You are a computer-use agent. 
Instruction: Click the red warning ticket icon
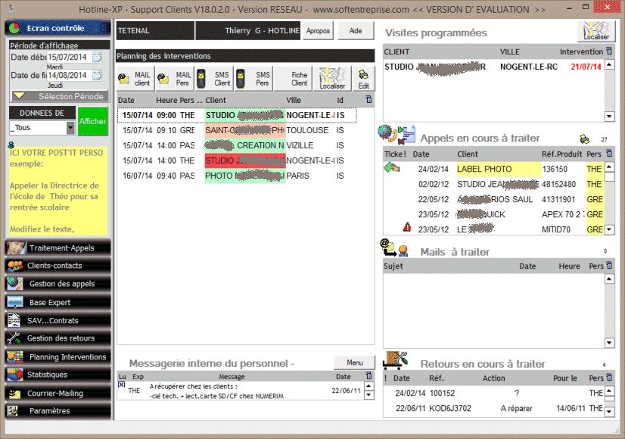(407, 226)
